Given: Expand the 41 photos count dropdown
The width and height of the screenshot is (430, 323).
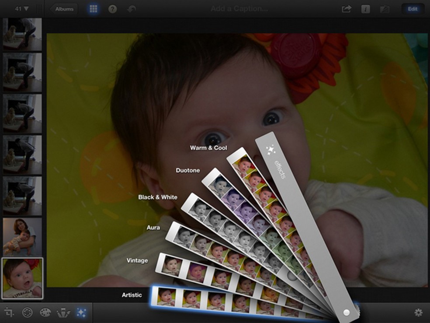Looking at the screenshot, I should (x=22, y=9).
